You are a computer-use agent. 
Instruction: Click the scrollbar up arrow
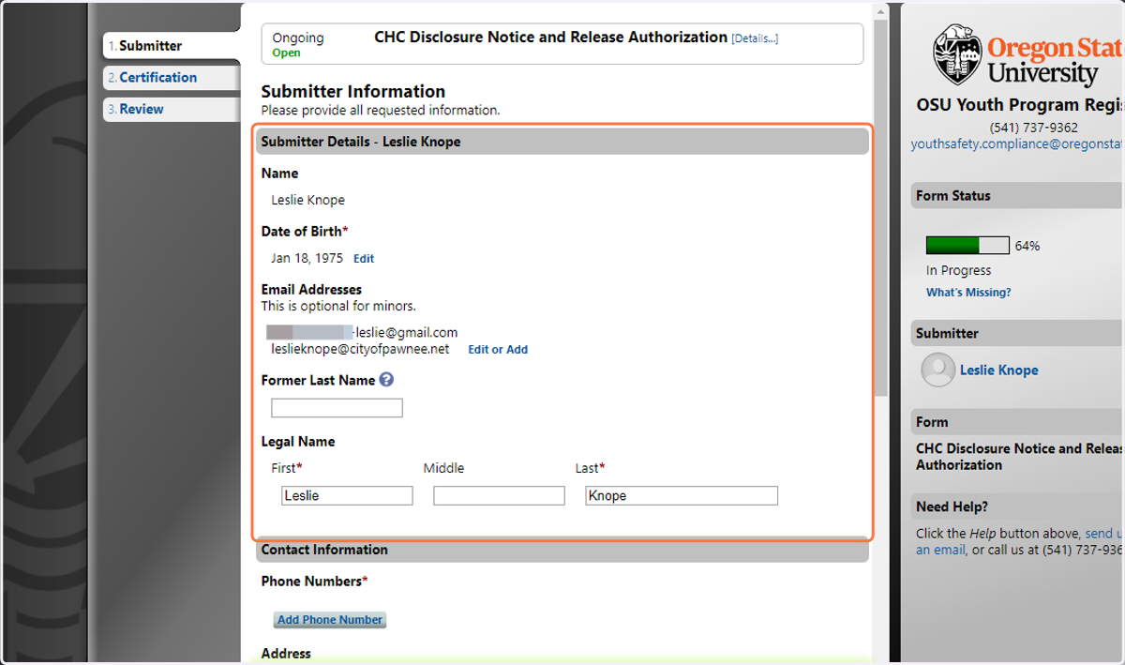(x=880, y=12)
